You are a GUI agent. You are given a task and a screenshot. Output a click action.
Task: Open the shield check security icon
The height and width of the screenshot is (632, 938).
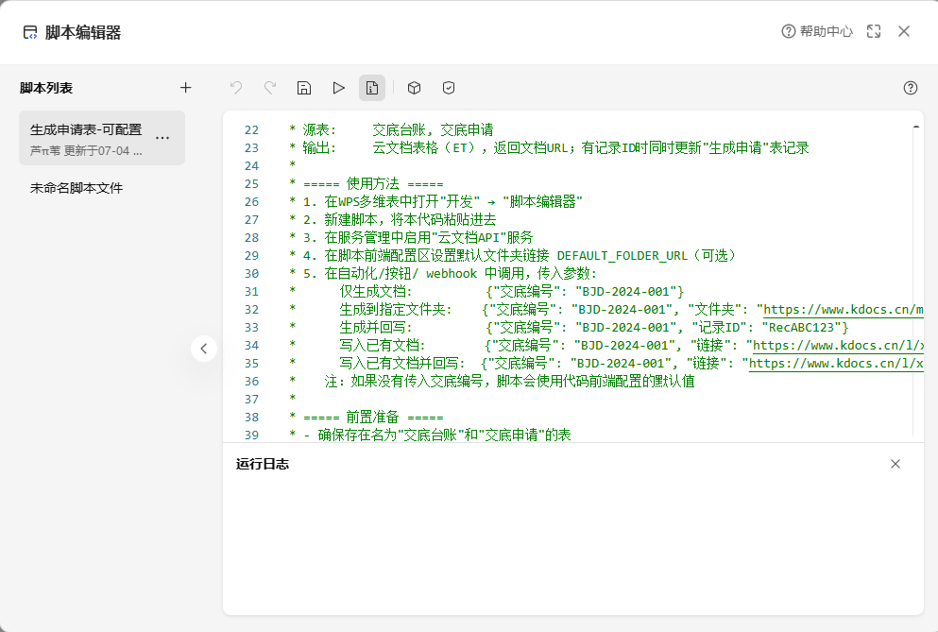pyautogui.click(x=449, y=88)
